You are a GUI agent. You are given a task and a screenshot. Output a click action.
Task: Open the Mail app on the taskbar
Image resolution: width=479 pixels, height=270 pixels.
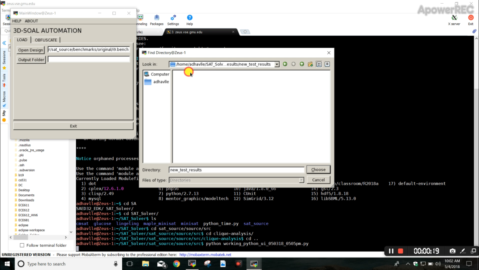coord(161,264)
